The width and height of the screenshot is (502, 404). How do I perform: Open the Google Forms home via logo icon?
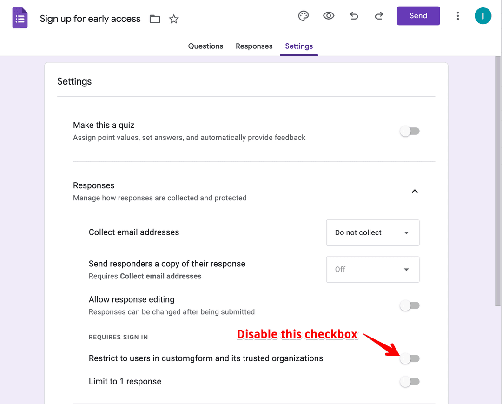tap(20, 18)
